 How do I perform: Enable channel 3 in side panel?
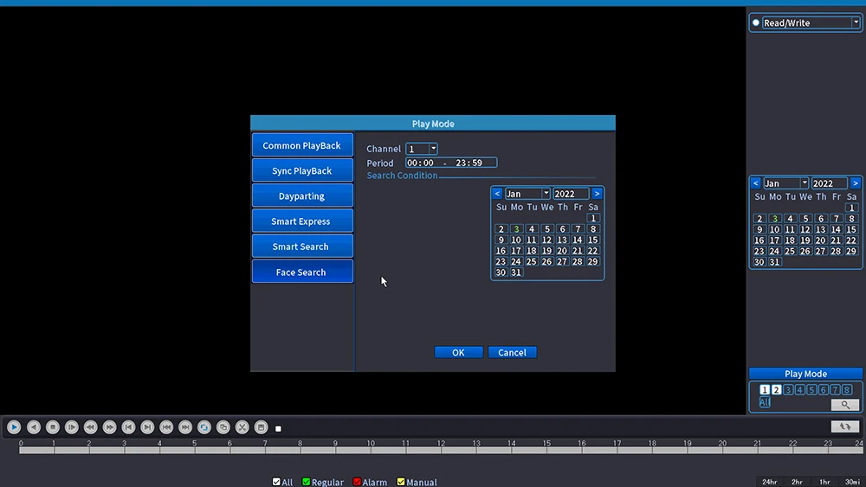point(788,390)
